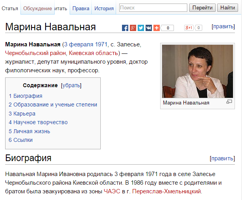Share the article on Twitter
The height and width of the screenshot is (200, 242).
pos(141,28)
